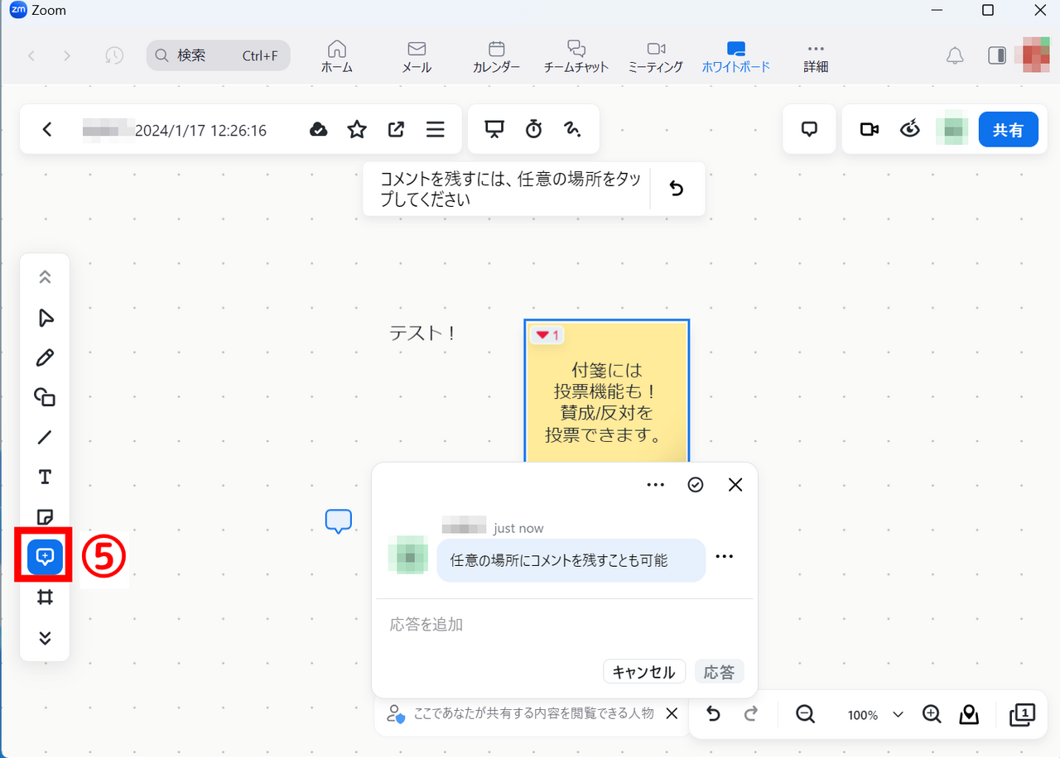Click the 応答 reply button
Screen dimensions: 1060x758
(x=719, y=672)
